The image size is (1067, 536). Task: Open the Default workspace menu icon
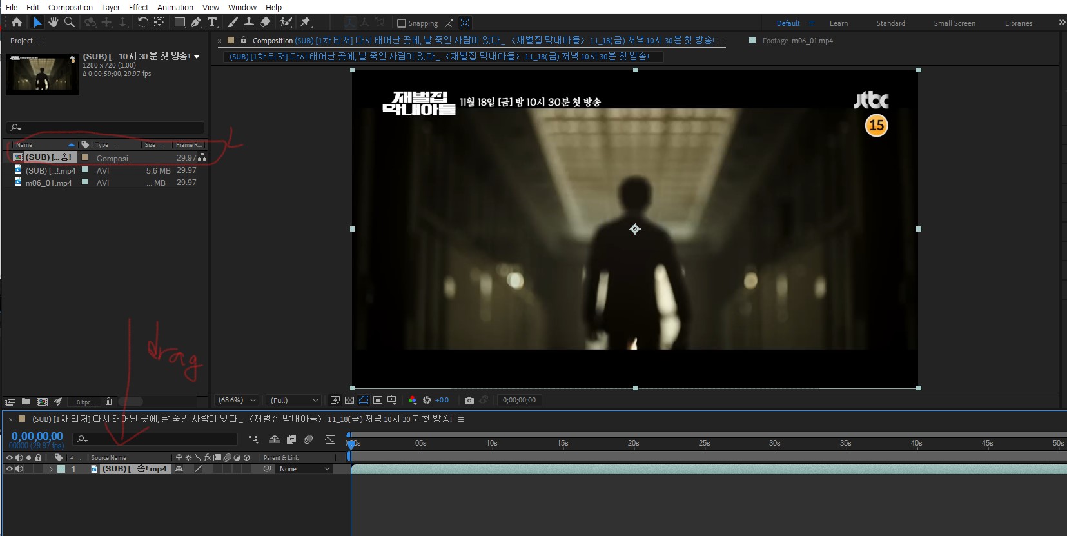point(812,23)
